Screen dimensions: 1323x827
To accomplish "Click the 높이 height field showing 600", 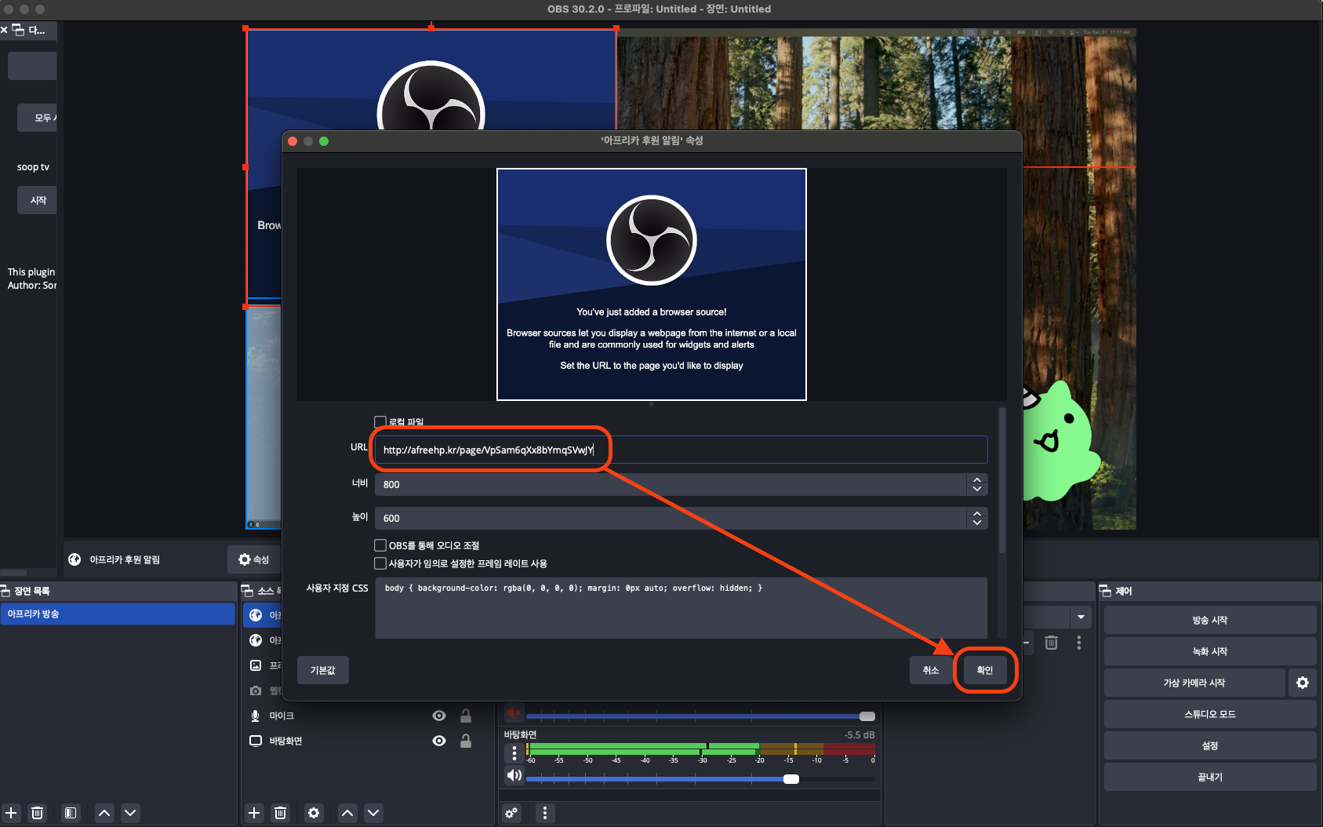I will pyautogui.click(x=671, y=518).
